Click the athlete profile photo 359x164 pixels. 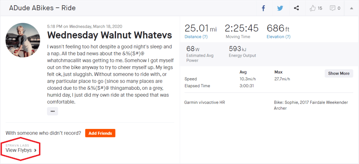pos(22,41)
